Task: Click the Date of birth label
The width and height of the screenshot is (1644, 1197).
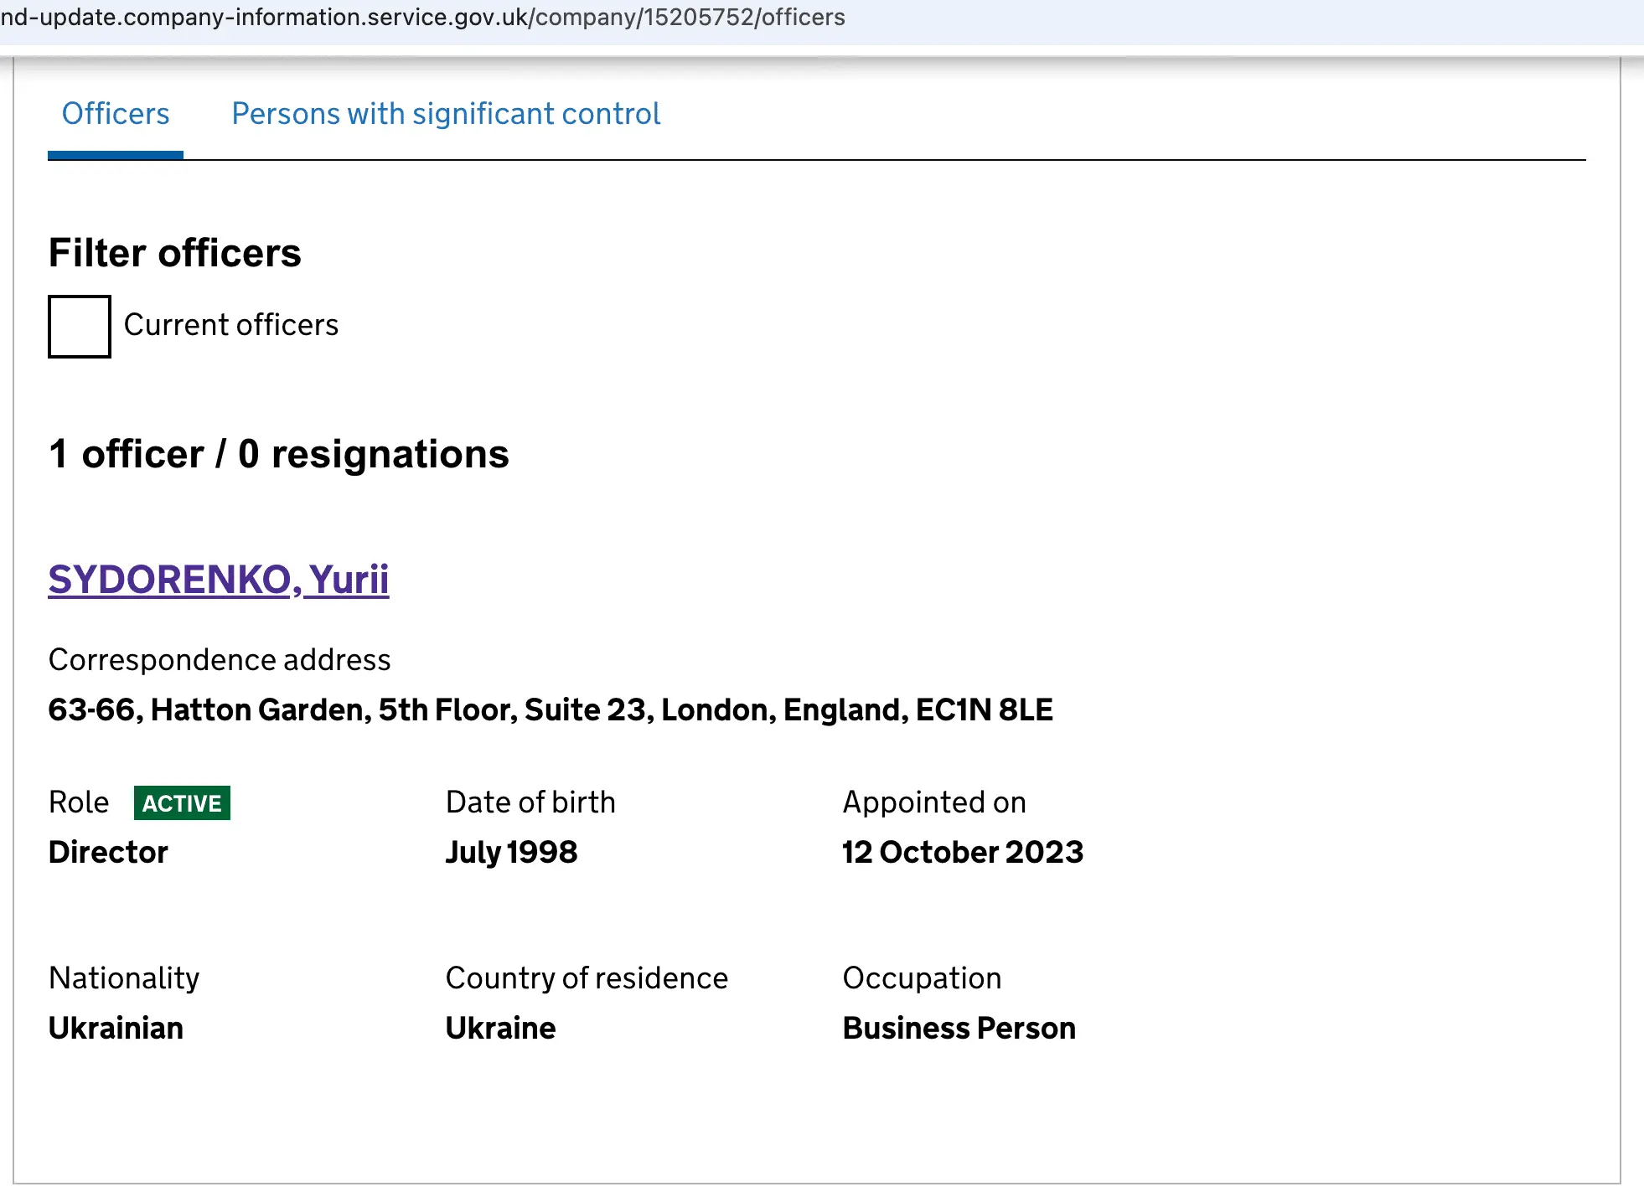Action: click(x=530, y=802)
